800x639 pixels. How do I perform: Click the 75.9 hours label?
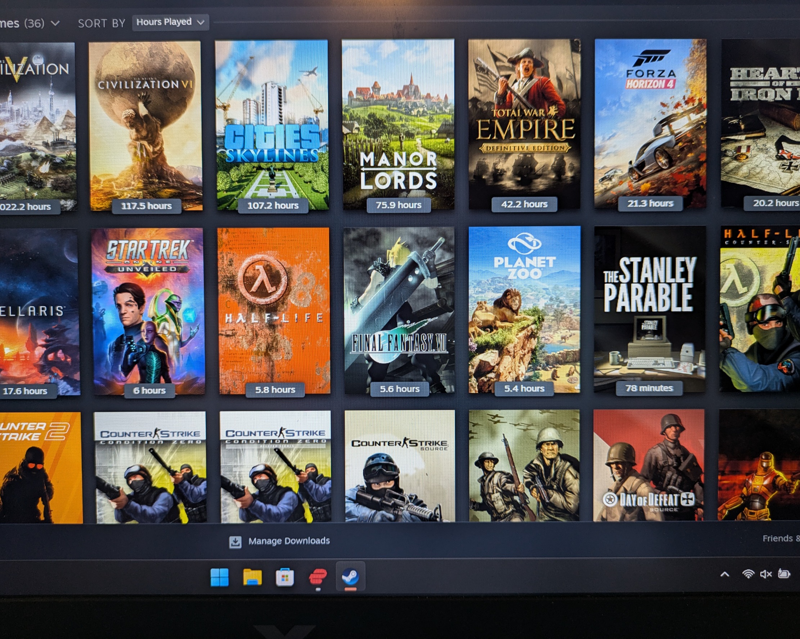[x=399, y=205]
